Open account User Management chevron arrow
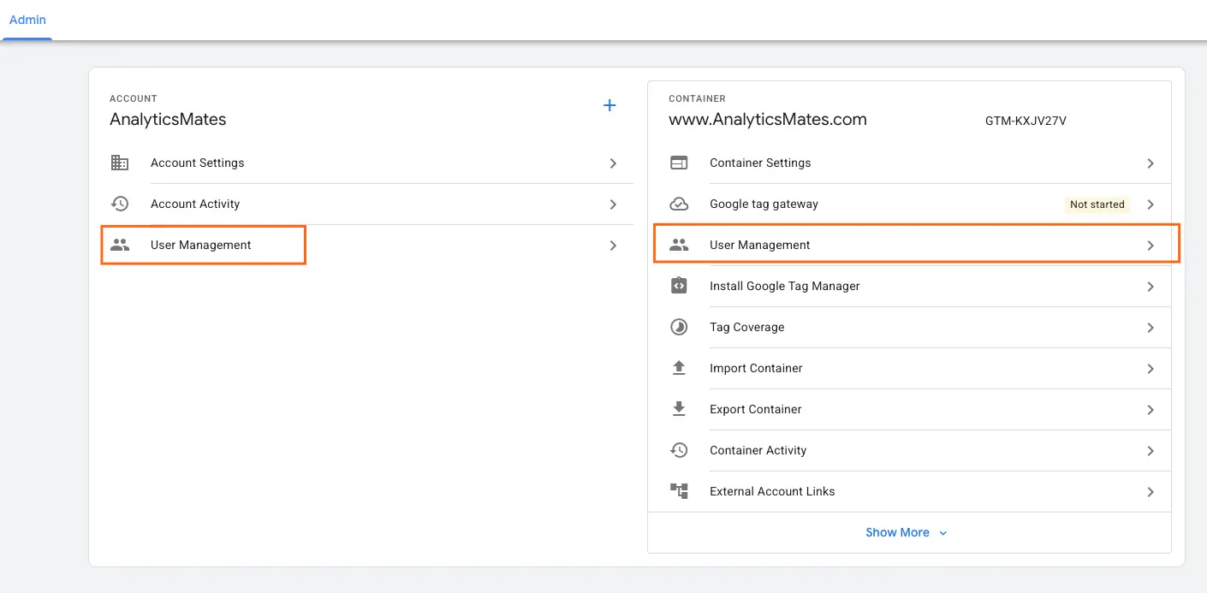 [x=613, y=245]
